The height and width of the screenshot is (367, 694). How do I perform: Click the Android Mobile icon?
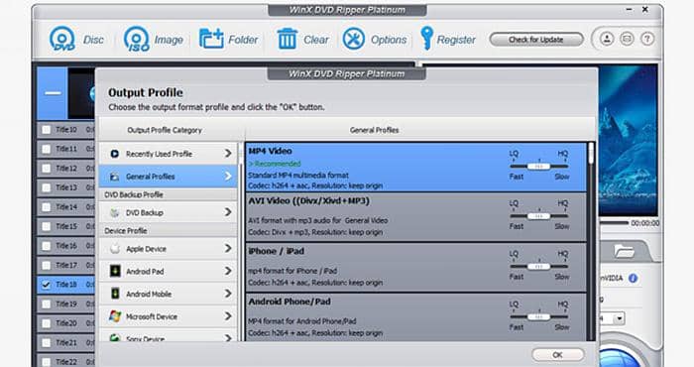[x=115, y=294]
